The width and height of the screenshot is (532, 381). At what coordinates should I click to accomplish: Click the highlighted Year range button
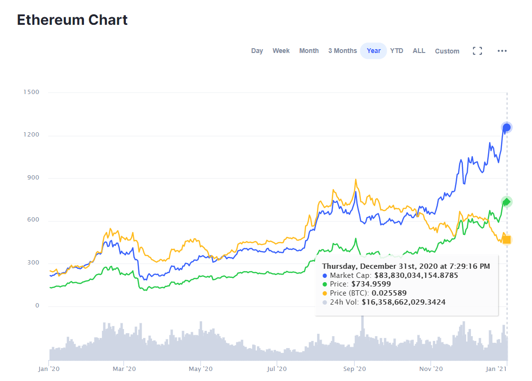(x=373, y=51)
